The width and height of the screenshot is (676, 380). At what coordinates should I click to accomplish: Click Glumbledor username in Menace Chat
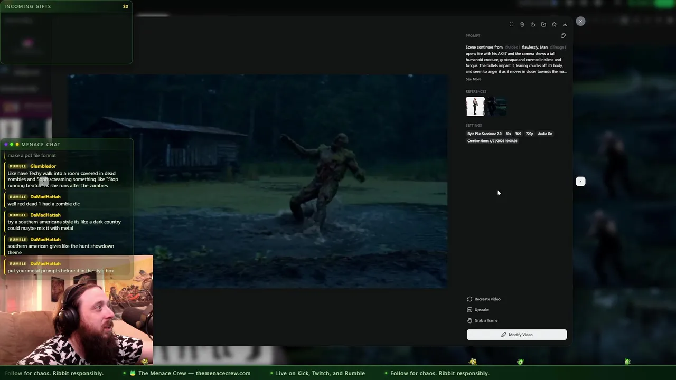[x=43, y=166]
